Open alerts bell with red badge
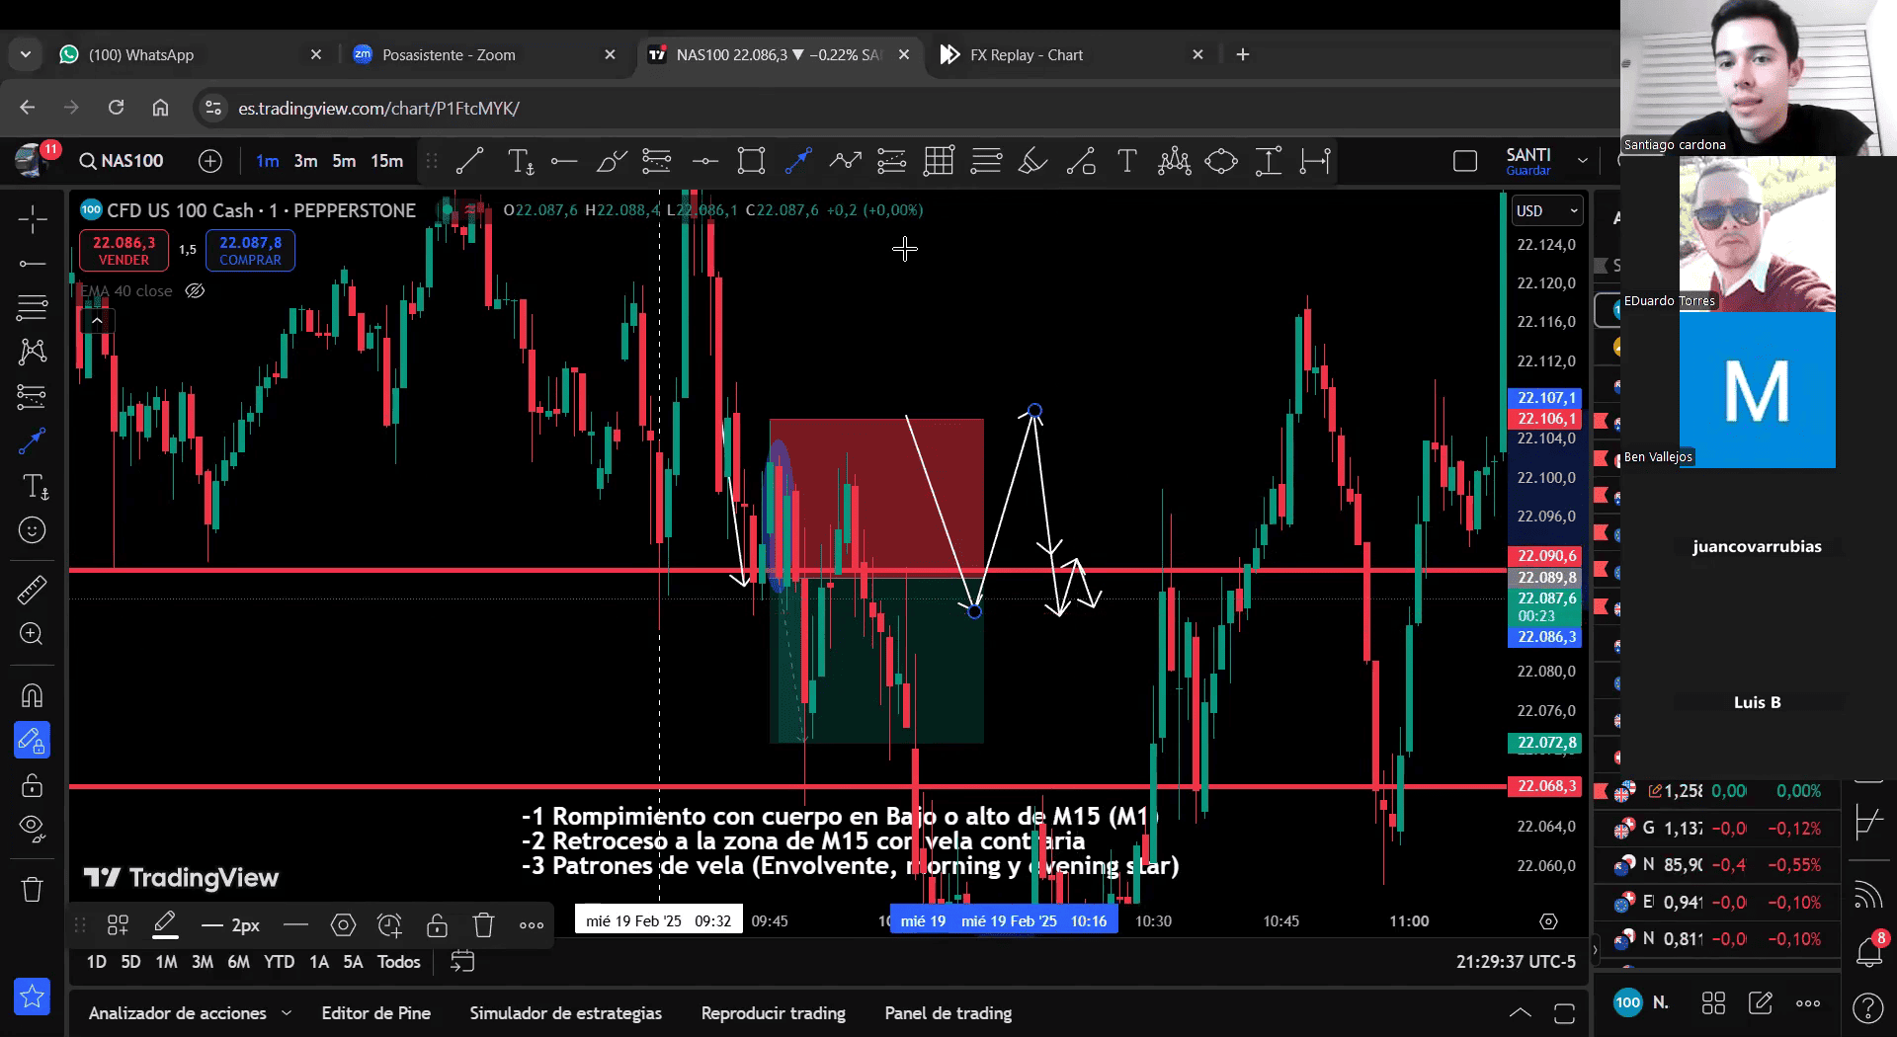The width and height of the screenshot is (1897, 1037). pos(1868,951)
